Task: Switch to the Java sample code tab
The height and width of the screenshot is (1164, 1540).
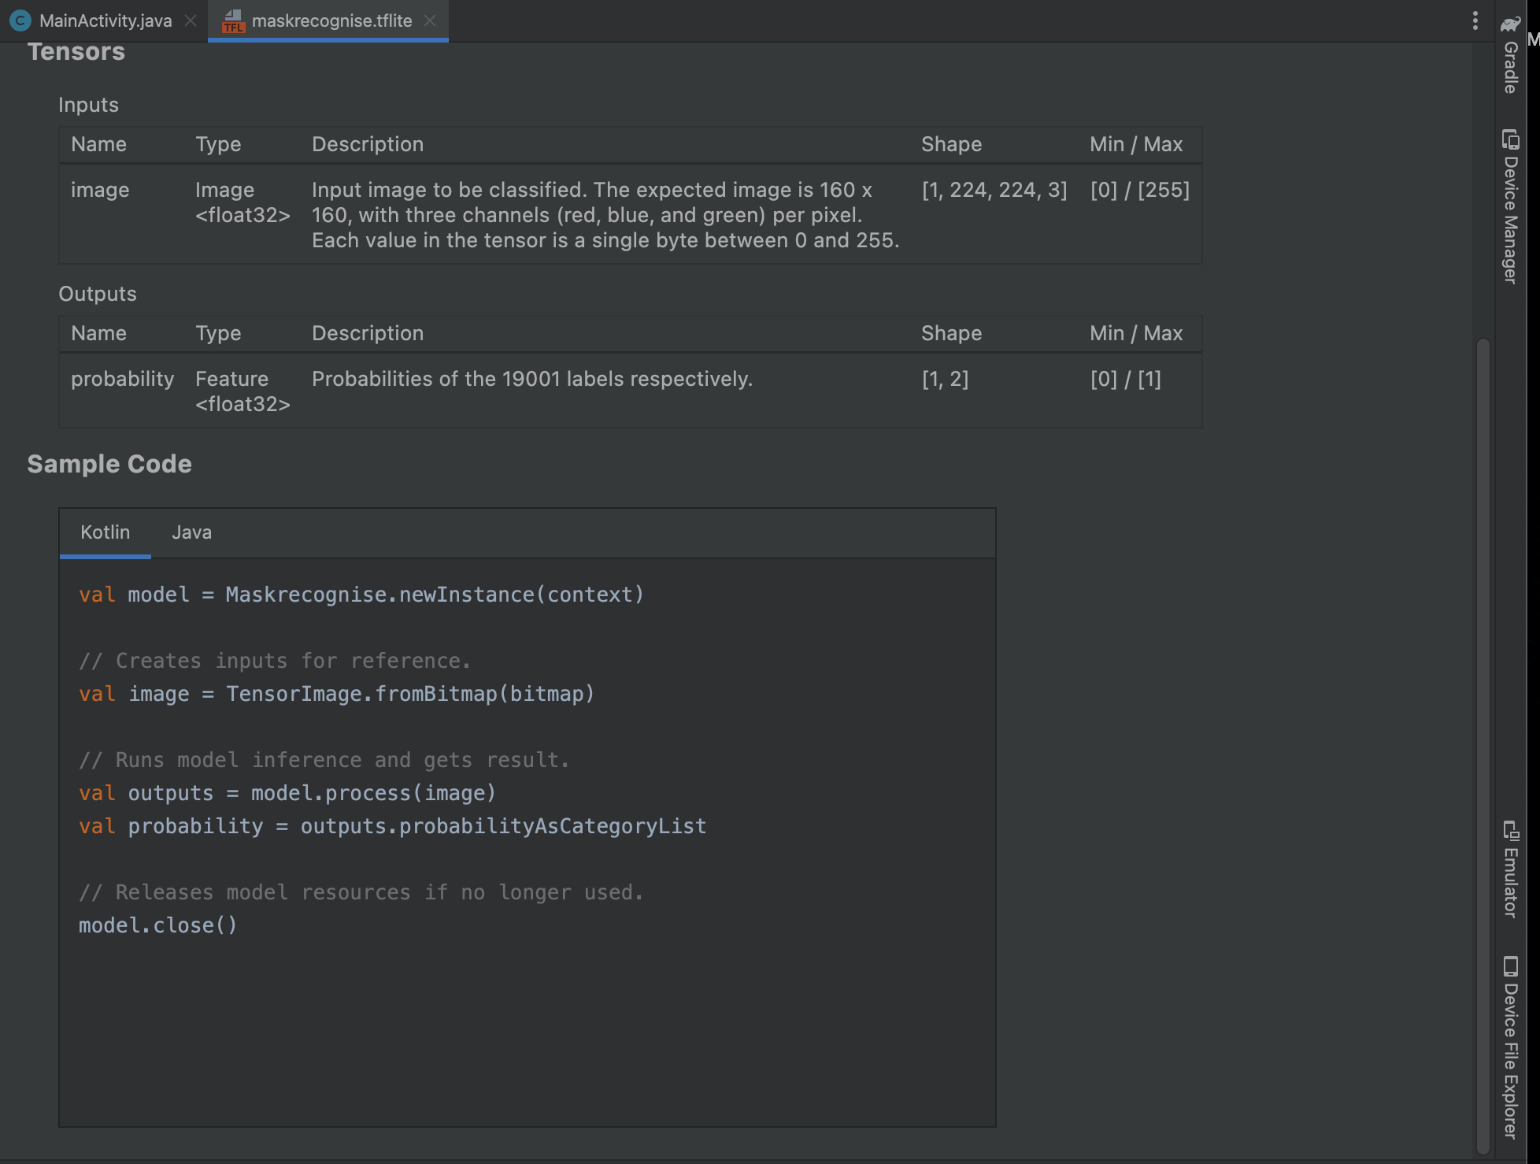Action: (191, 532)
